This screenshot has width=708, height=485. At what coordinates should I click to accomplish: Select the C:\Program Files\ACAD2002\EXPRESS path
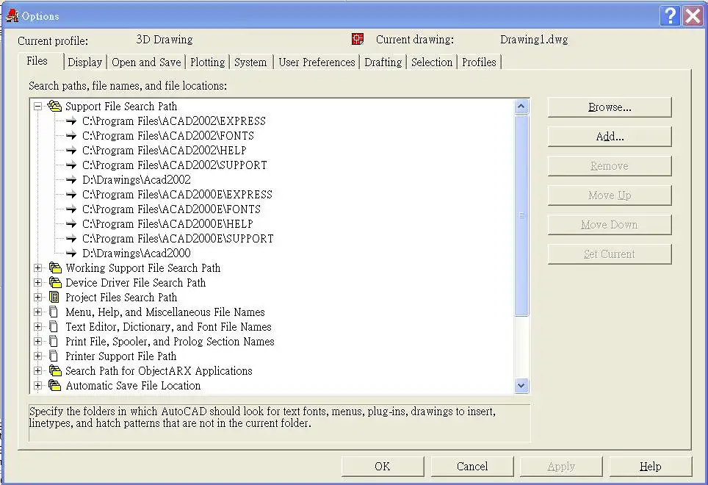coord(174,121)
